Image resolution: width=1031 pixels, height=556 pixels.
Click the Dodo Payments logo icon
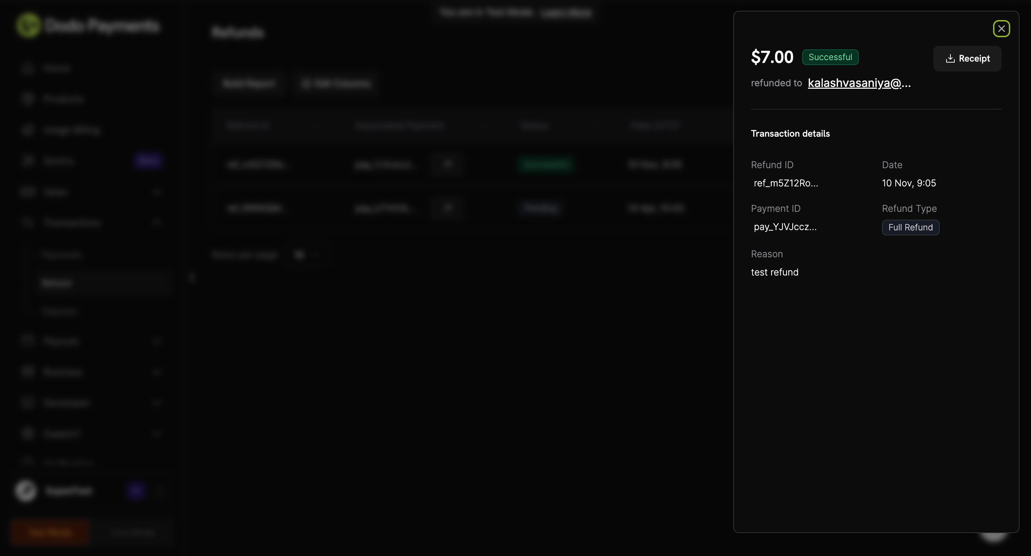28,25
